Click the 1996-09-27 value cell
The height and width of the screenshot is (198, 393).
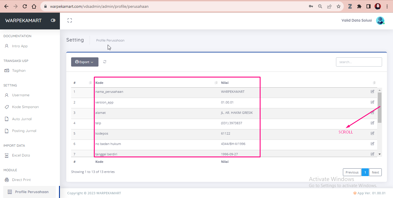229,154
